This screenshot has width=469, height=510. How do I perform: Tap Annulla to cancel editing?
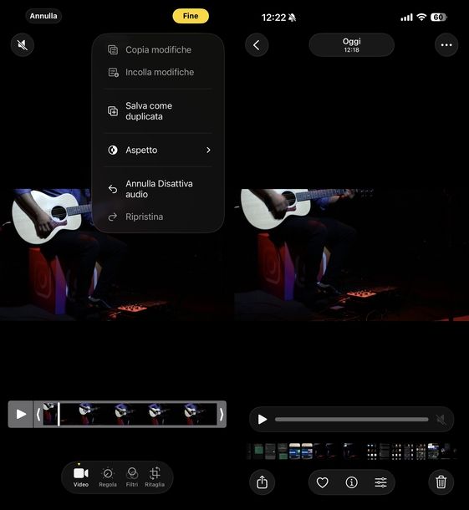coord(43,16)
